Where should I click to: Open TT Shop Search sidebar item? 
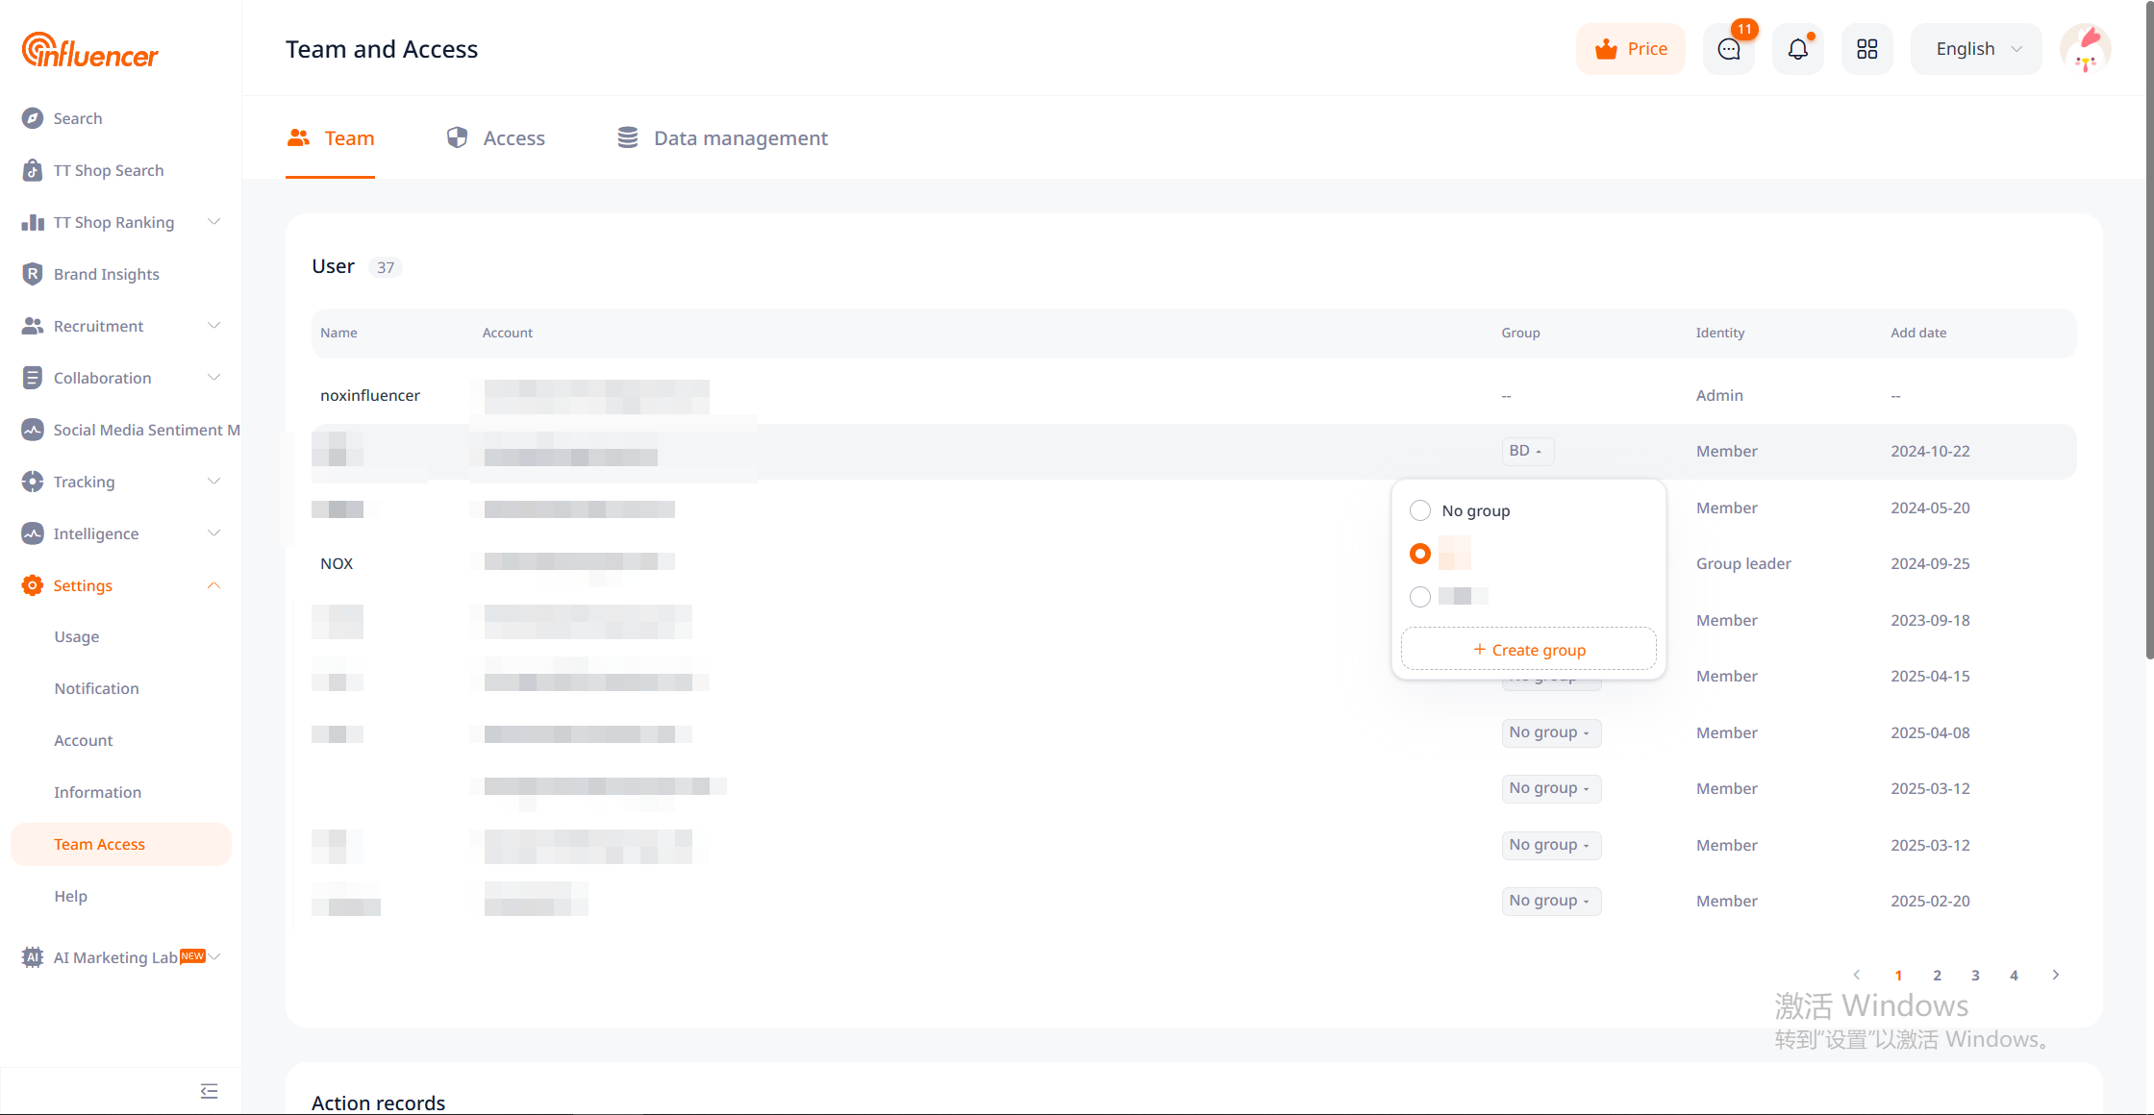pyautogui.click(x=108, y=170)
